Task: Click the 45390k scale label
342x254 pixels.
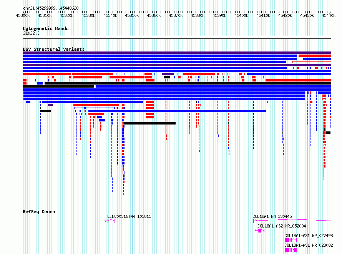Action: tap(219, 15)
